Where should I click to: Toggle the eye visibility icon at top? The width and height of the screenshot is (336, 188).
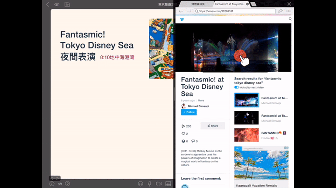click(x=56, y=4)
